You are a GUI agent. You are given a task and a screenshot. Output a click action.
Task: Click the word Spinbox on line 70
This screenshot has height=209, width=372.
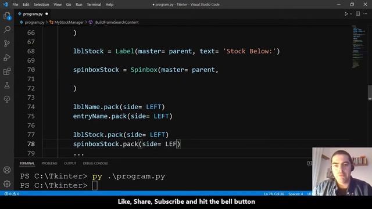[x=144, y=70]
